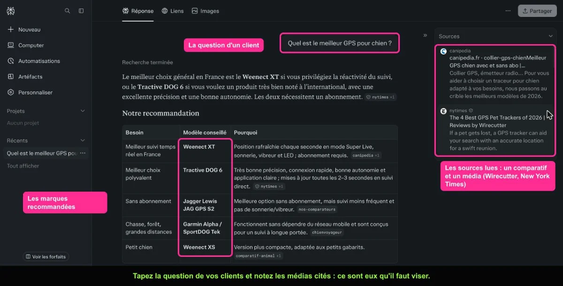Click the chienvoyageur citation chip
The width and height of the screenshot is (563, 286).
(x=327, y=232)
